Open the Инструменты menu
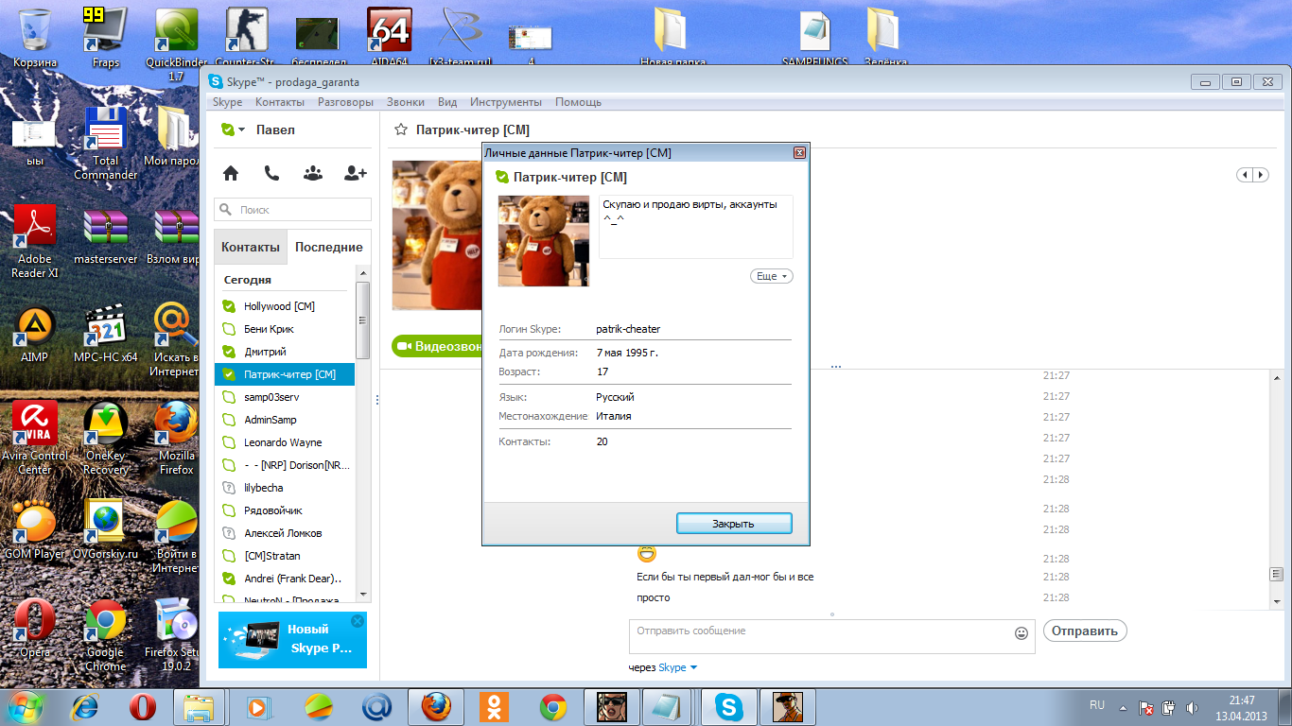The width and height of the screenshot is (1292, 726). click(506, 102)
